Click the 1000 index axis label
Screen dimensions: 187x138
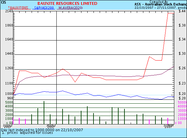tap(9, 94)
